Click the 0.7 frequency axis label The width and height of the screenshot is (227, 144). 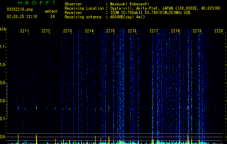pyautogui.click(x=3, y=119)
